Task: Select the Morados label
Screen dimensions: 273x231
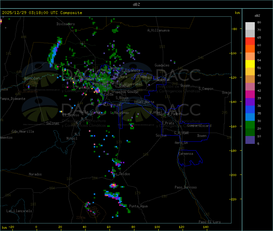Action: 35,174
